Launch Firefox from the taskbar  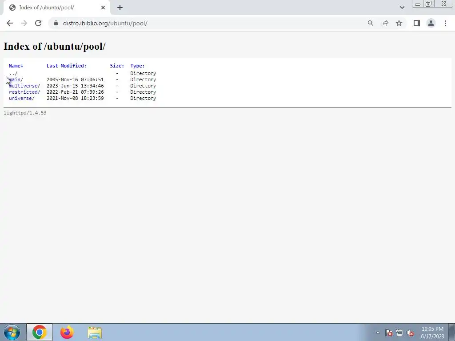(67, 332)
